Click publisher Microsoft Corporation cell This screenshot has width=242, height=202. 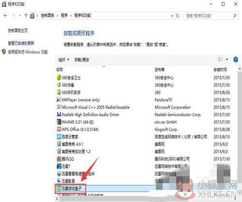tap(172, 107)
